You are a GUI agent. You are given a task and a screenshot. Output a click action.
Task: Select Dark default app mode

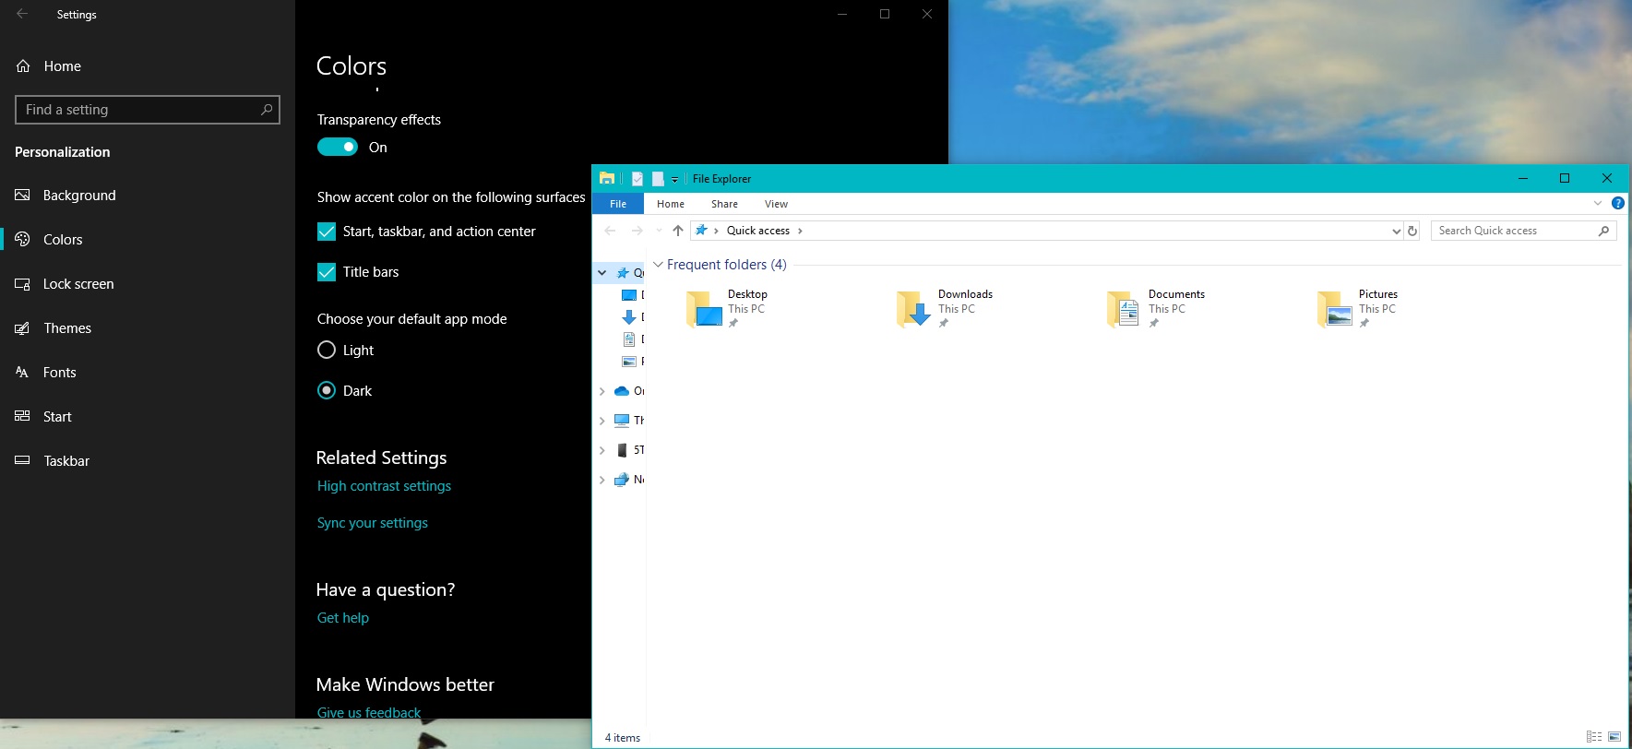327,391
